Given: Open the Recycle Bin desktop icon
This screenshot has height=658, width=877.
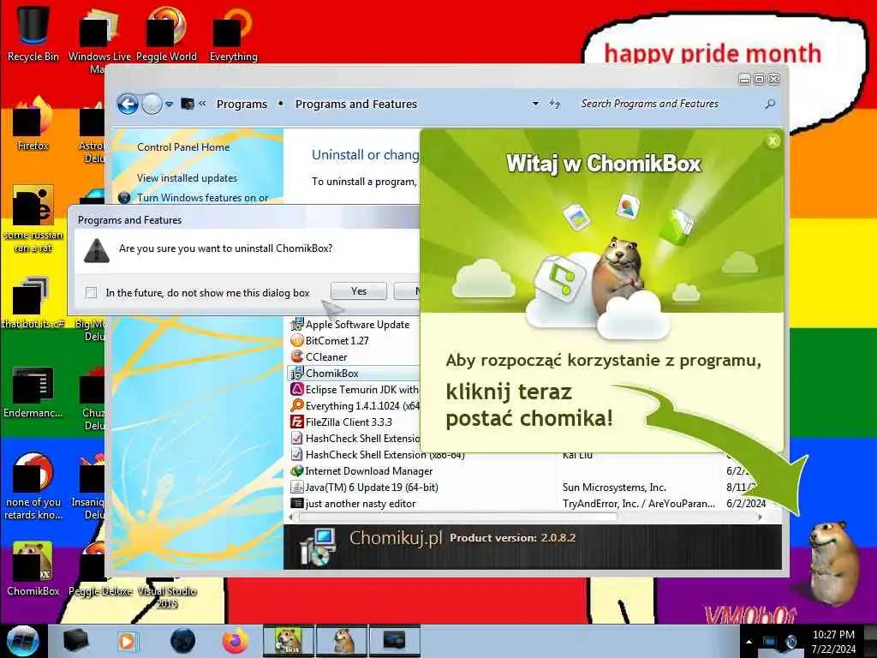Looking at the screenshot, I should [x=33, y=33].
